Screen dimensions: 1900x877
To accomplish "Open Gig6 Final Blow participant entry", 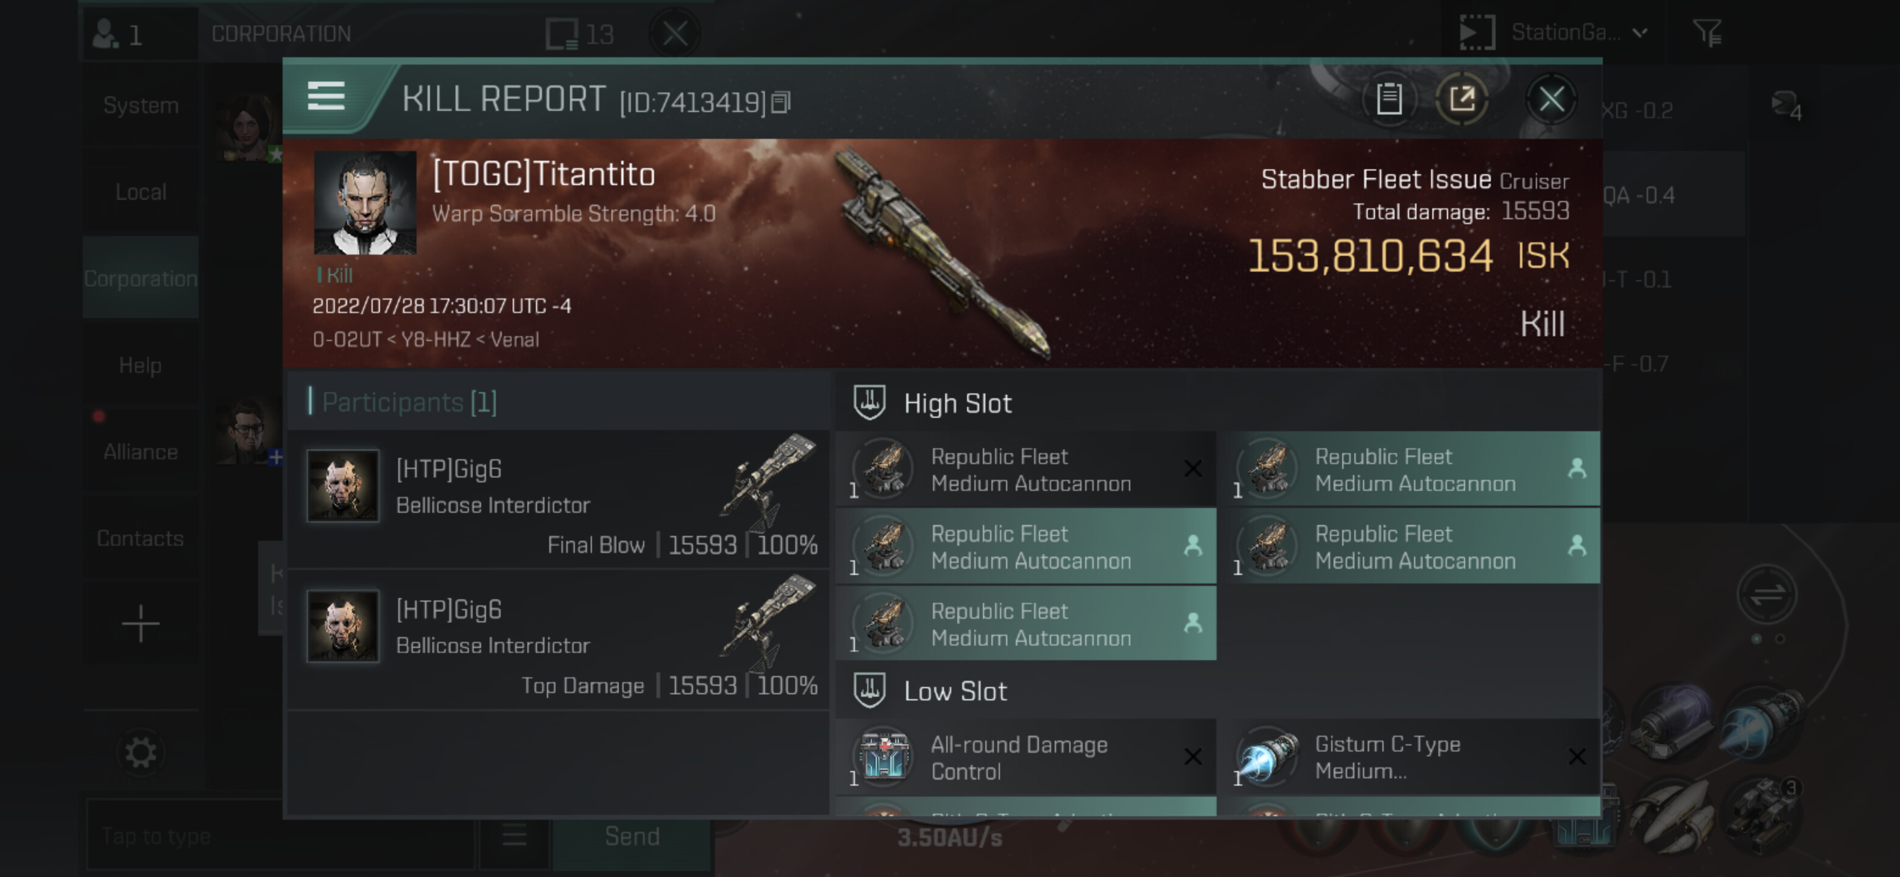I will point(559,499).
